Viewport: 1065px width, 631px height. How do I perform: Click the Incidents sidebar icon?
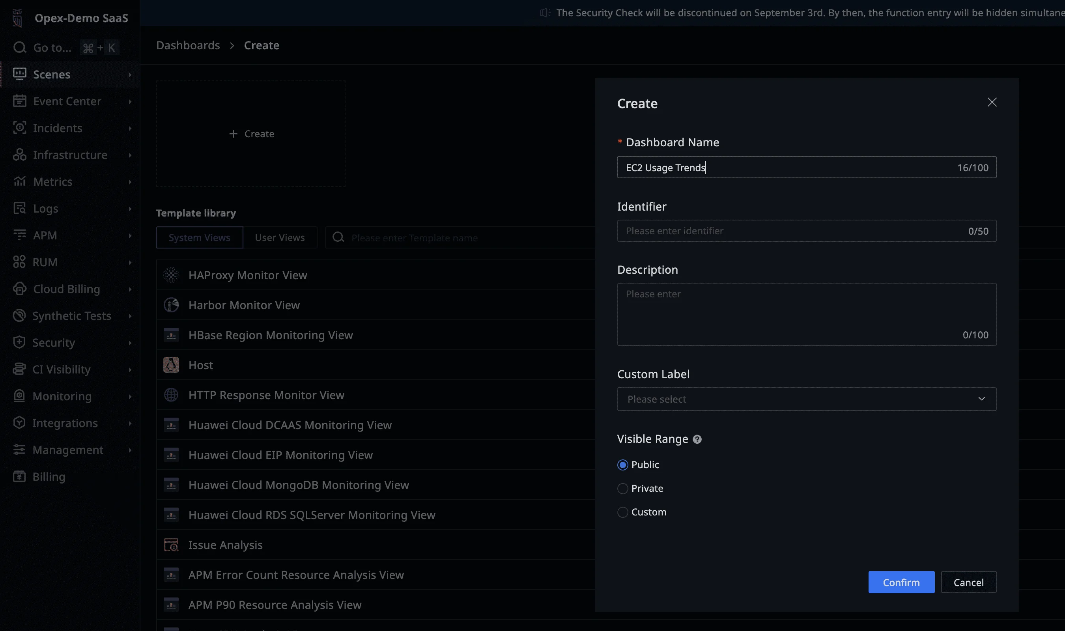[x=19, y=128]
